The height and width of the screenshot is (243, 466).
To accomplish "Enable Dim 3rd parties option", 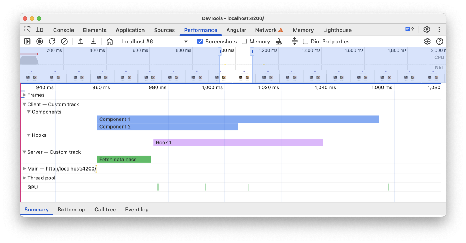I will coord(306,41).
